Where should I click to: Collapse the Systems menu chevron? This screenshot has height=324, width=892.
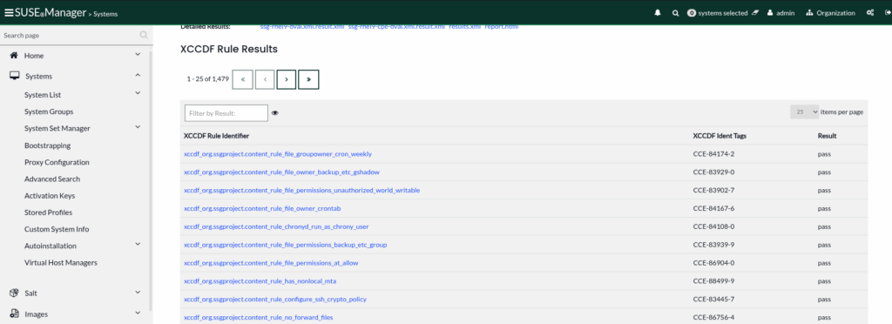(138, 75)
